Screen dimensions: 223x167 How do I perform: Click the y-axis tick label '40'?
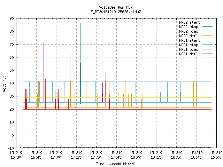(x=11, y=83)
